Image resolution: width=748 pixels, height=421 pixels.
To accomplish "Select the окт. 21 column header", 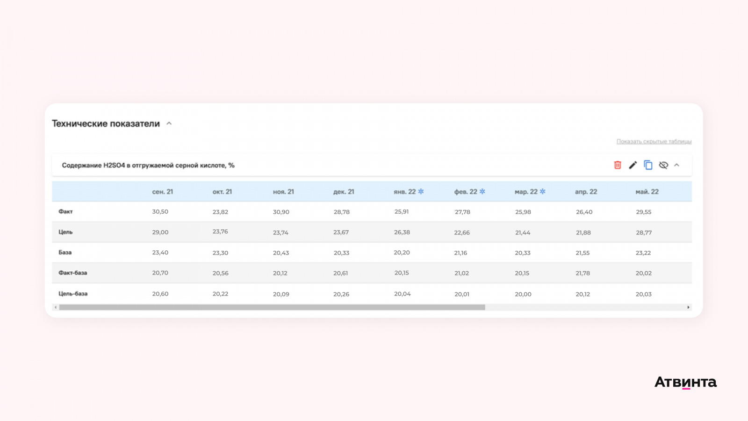I will coord(222,192).
